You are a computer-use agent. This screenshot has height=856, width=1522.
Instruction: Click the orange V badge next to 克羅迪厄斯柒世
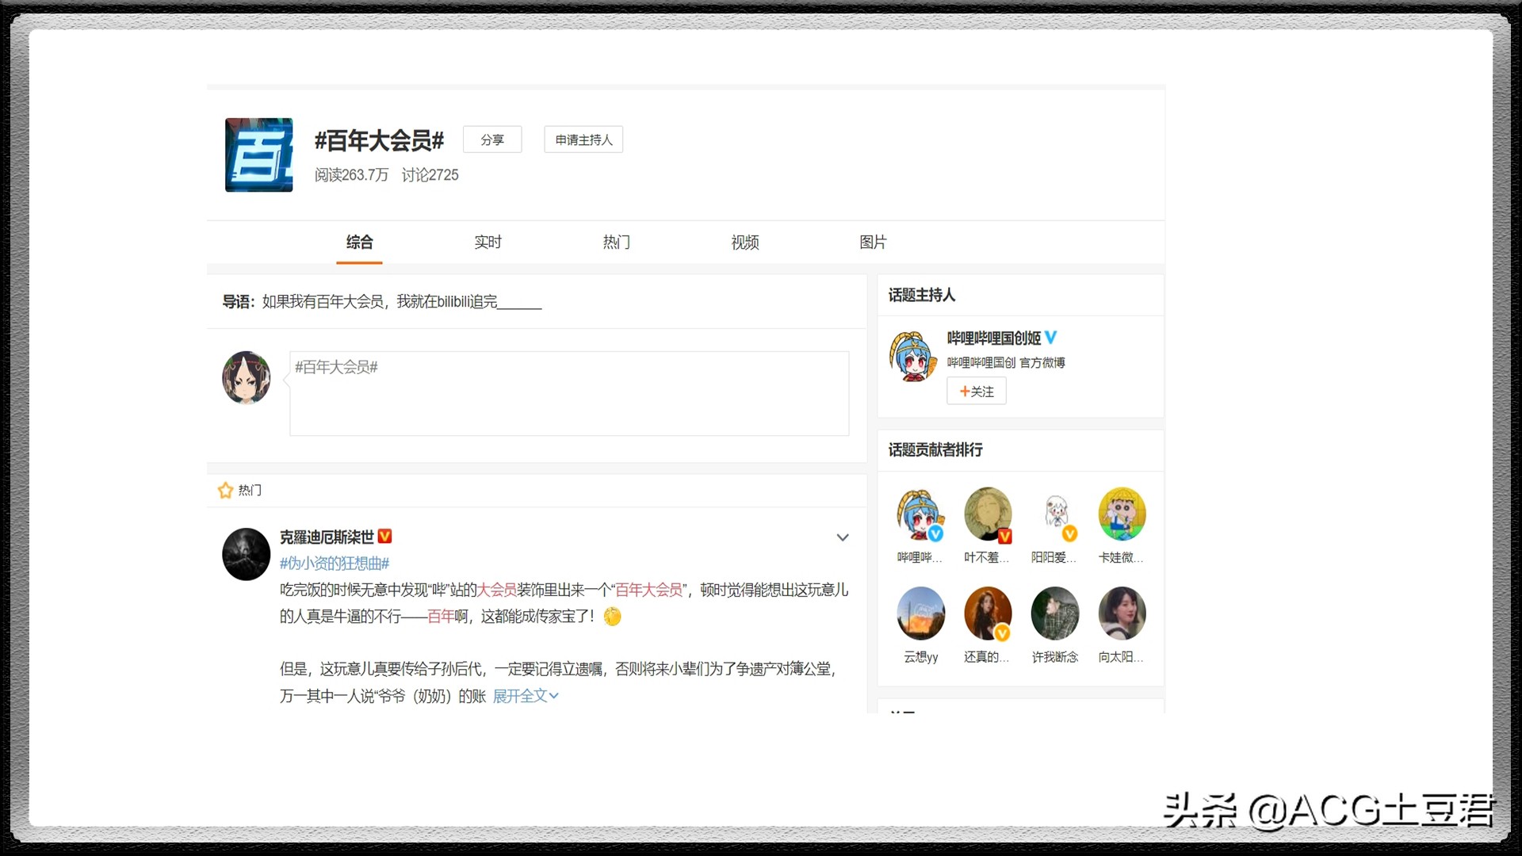tap(384, 537)
